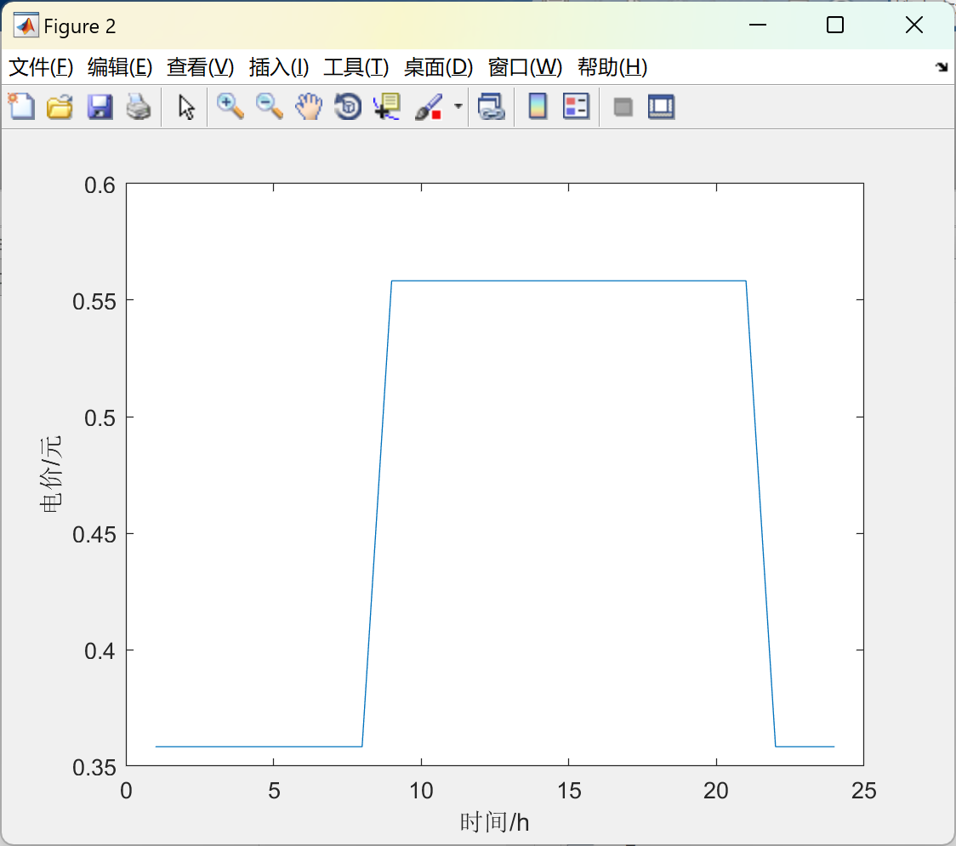Show plot tools and dock figure

pyautogui.click(x=661, y=106)
